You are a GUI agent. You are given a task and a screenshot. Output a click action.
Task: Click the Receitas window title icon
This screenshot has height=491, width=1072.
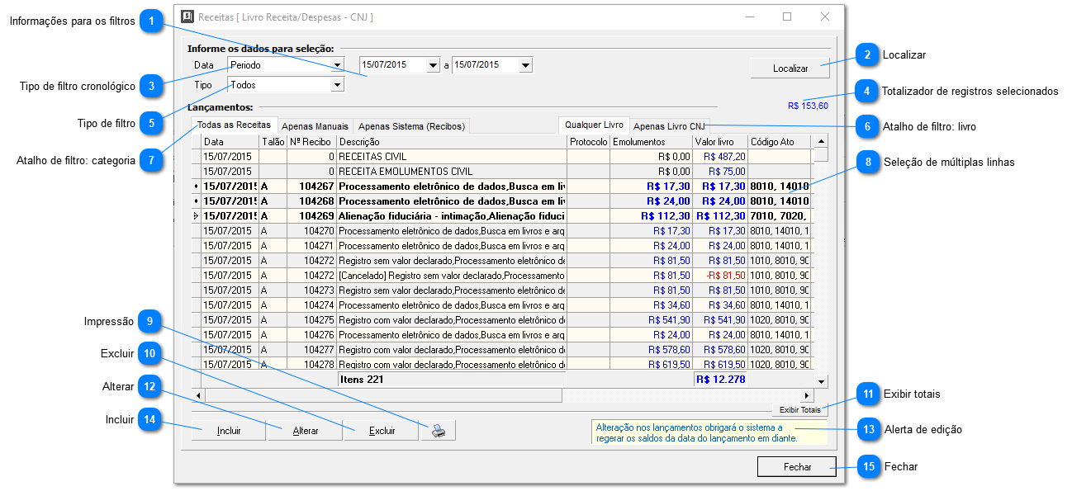click(187, 17)
